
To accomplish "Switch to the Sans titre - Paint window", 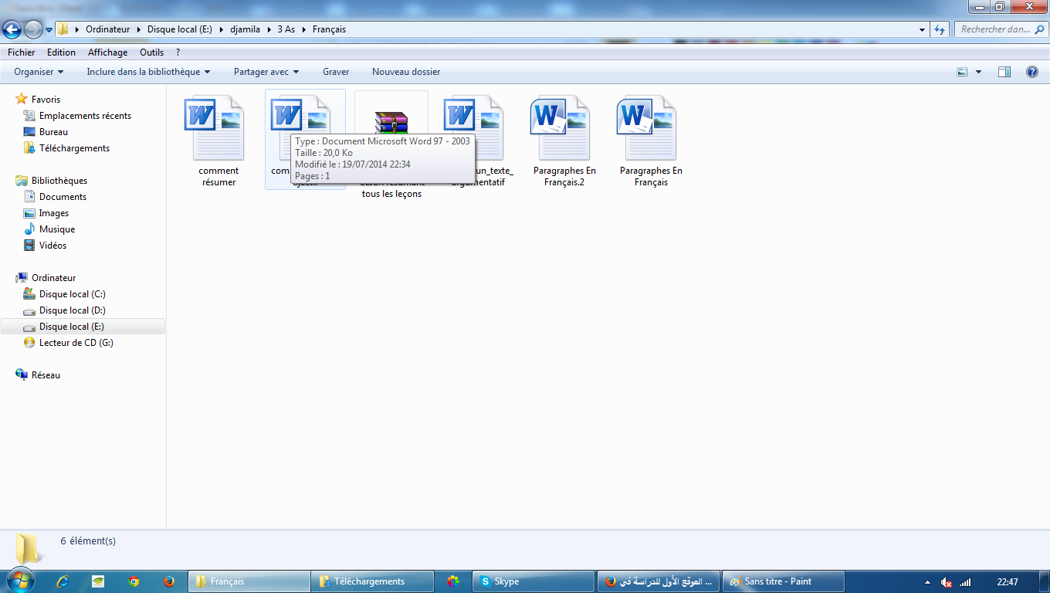I will [784, 581].
